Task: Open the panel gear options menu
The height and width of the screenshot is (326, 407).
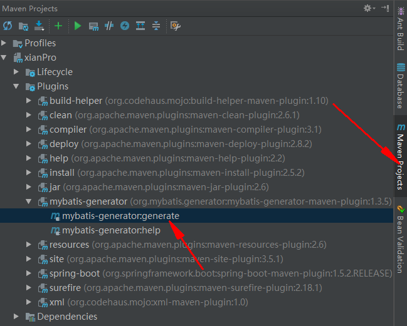Action: [x=369, y=8]
